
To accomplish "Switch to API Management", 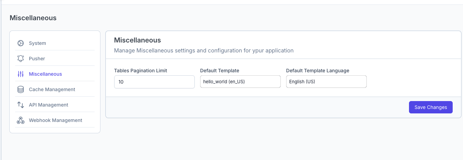I will pyautogui.click(x=55, y=105).
